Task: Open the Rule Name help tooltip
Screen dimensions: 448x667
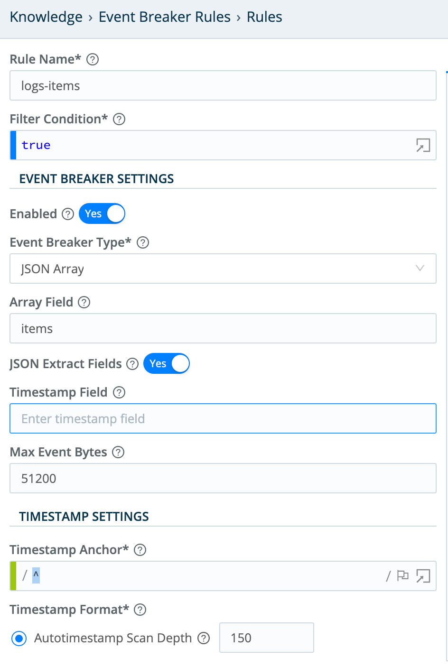Action: [x=93, y=59]
